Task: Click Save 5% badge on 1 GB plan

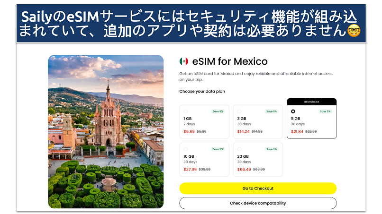Action: (218, 111)
